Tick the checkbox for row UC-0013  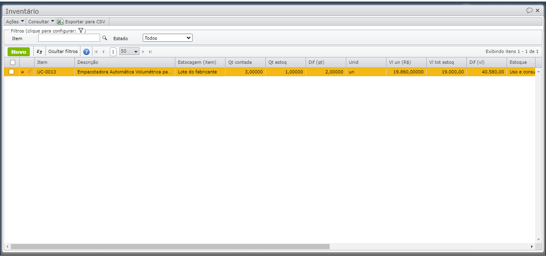point(12,72)
